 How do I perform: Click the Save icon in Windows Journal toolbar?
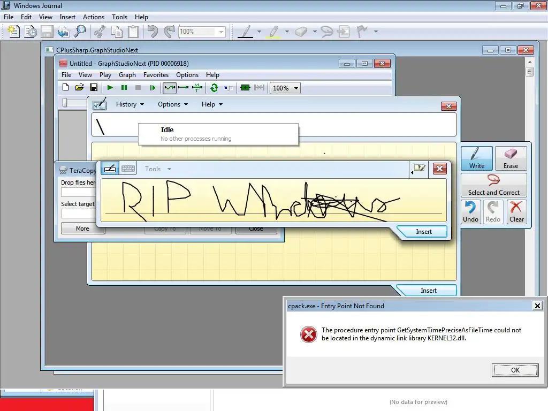click(47, 32)
